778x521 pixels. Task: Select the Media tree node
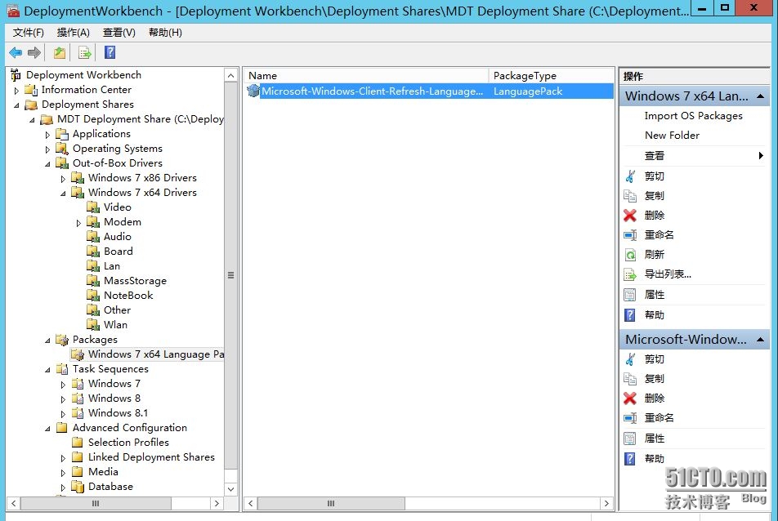click(103, 472)
